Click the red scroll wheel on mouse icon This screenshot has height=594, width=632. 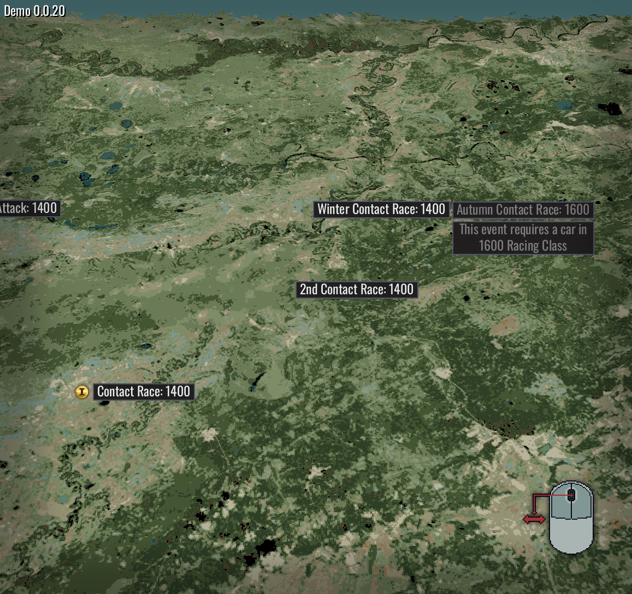coord(571,495)
